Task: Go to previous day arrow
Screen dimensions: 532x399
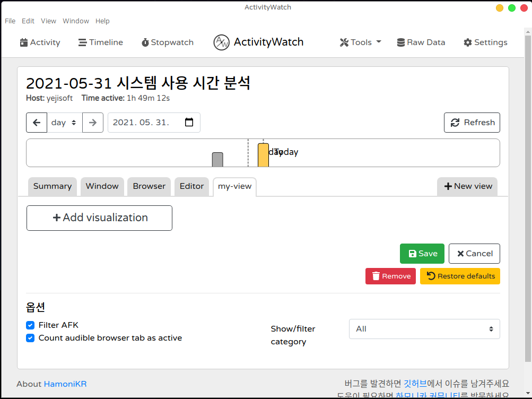Action: click(37, 123)
